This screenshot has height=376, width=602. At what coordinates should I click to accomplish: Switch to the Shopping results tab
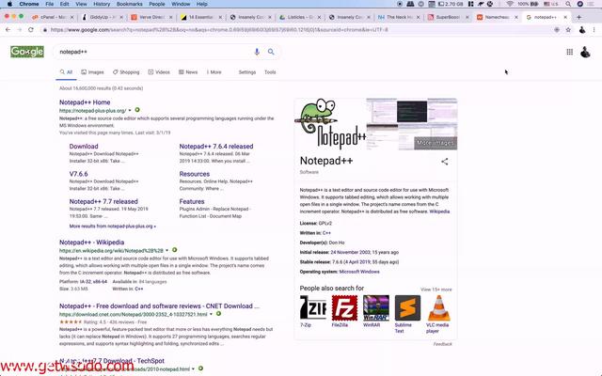[126, 72]
